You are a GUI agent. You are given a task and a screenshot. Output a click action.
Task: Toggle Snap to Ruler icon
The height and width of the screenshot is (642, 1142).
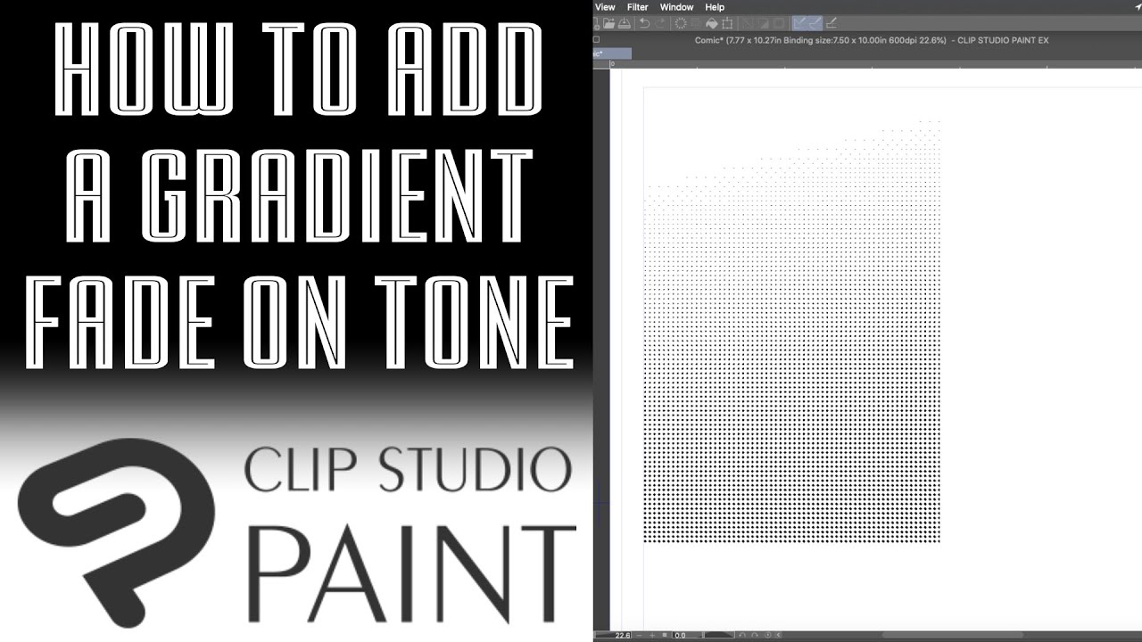point(799,23)
